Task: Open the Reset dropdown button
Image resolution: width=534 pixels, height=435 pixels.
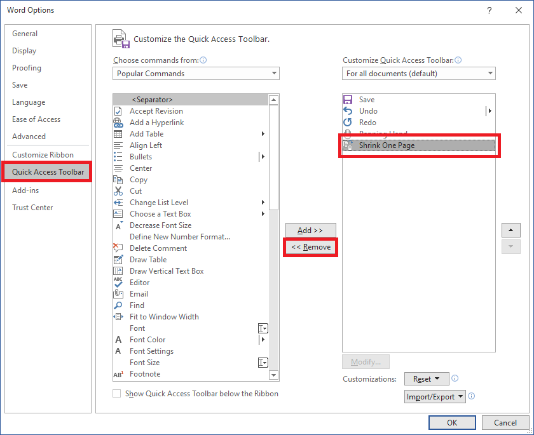Action: pyautogui.click(x=427, y=379)
